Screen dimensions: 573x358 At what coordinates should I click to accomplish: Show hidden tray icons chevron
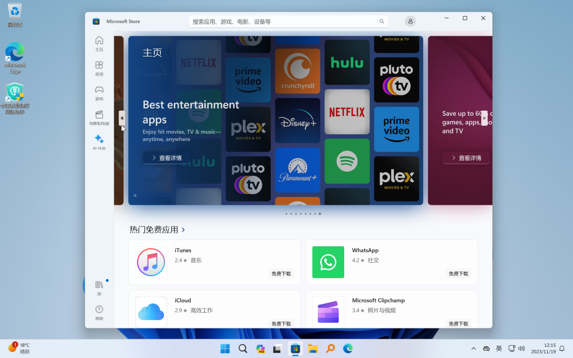click(473, 348)
